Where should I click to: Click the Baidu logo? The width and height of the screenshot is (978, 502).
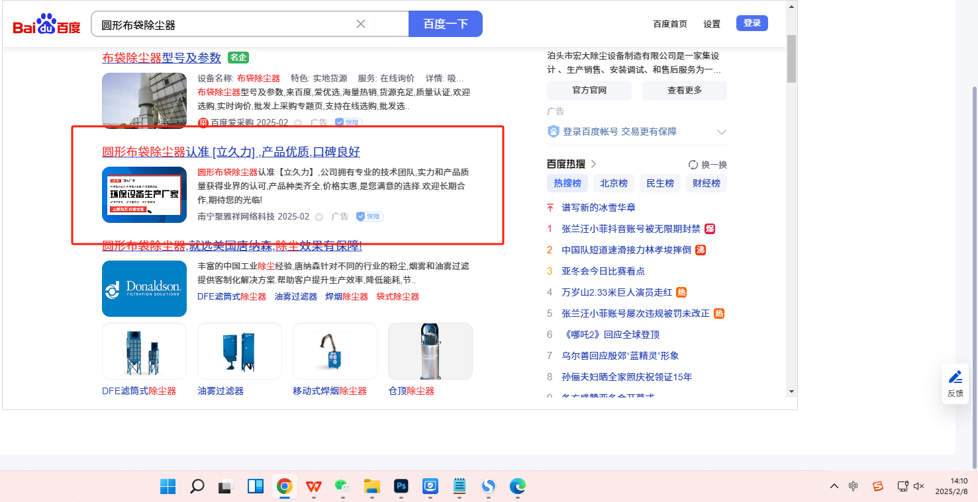click(46, 24)
